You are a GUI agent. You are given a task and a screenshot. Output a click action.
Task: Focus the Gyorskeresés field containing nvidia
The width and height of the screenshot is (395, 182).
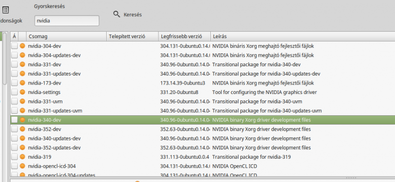coord(67,21)
